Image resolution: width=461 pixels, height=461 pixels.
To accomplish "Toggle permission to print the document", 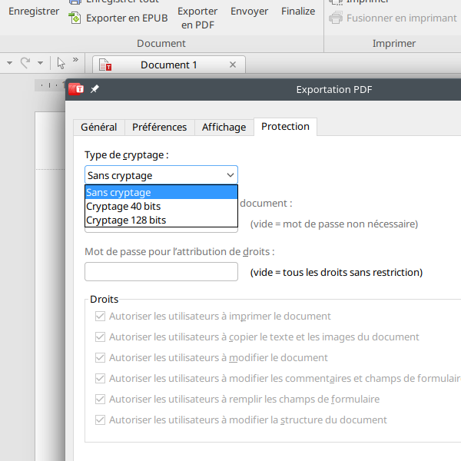I will click(x=99, y=316).
